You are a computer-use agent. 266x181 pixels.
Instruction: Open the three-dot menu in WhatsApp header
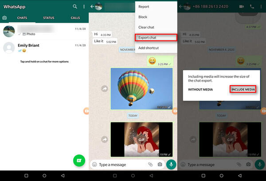tap(84, 7)
